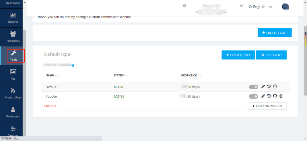Toggle the Voucher commission switch
Screen dimensions: 307x141
(254, 96)
